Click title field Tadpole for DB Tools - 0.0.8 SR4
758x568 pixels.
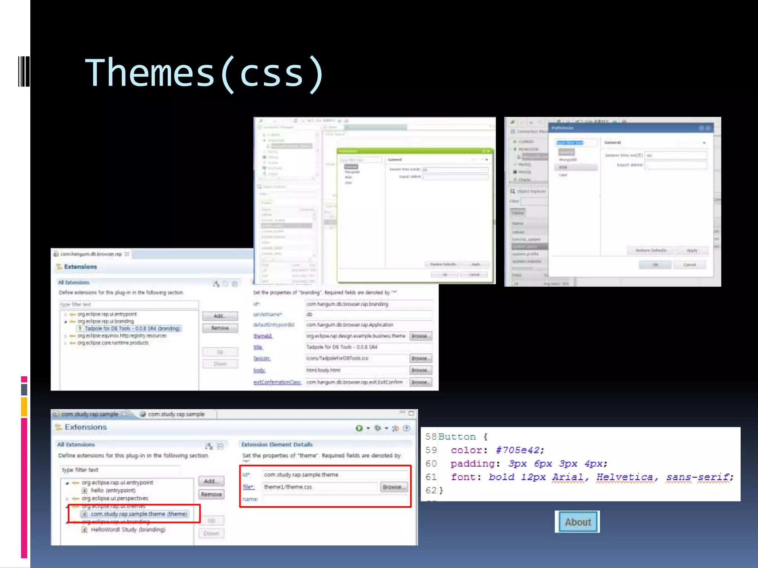click(x=369, y=347)
